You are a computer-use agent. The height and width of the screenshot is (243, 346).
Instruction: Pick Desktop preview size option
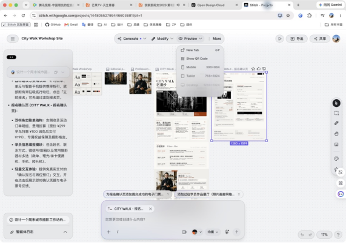tap(200, 85)
